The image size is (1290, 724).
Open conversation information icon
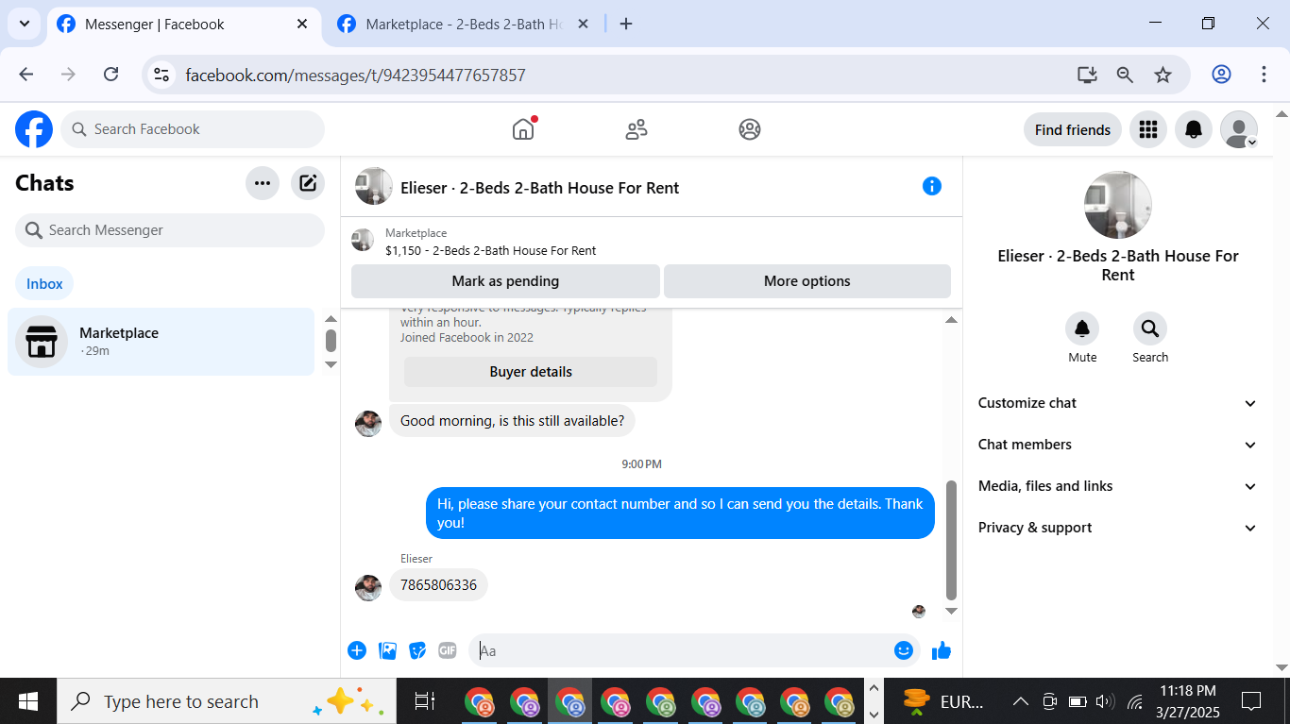(932, 186)
